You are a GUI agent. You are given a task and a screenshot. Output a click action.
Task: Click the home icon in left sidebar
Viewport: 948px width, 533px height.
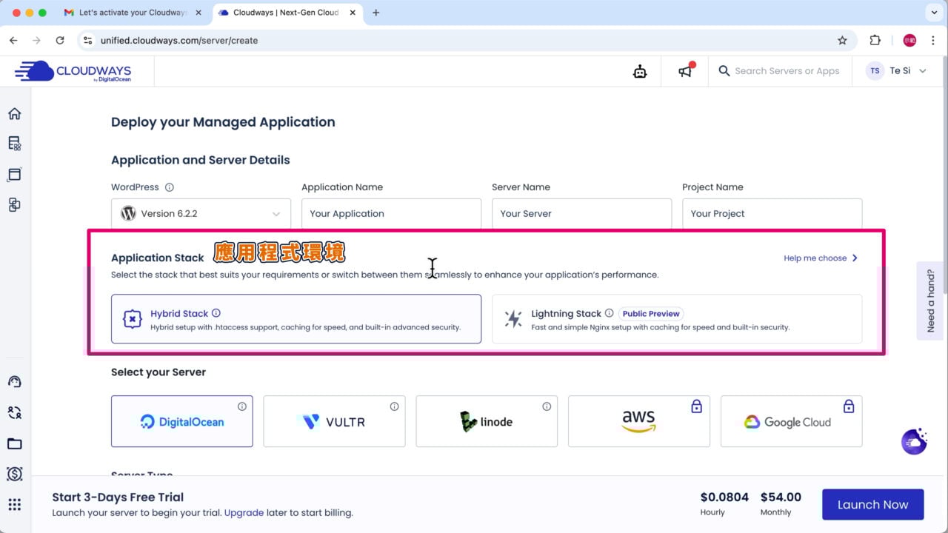click(x=14, y=114)
